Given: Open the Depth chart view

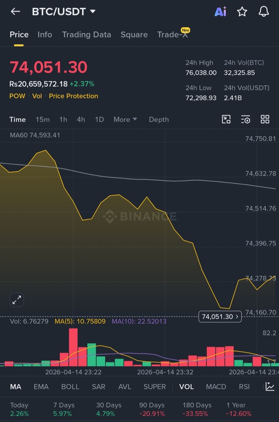Looking at the screenshot, I should click(159, 119).
